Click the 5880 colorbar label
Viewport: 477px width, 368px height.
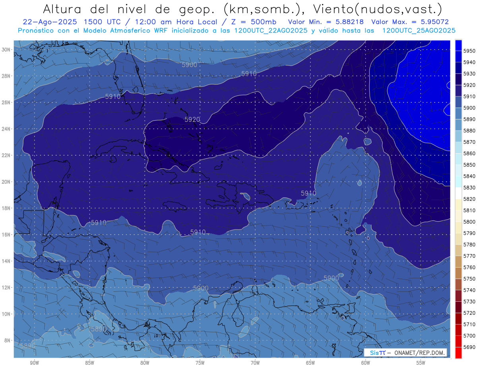click(x=469, y=131)
